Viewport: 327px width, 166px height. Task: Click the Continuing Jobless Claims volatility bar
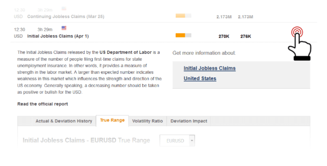pyautogui.click(x=183, y=16)
